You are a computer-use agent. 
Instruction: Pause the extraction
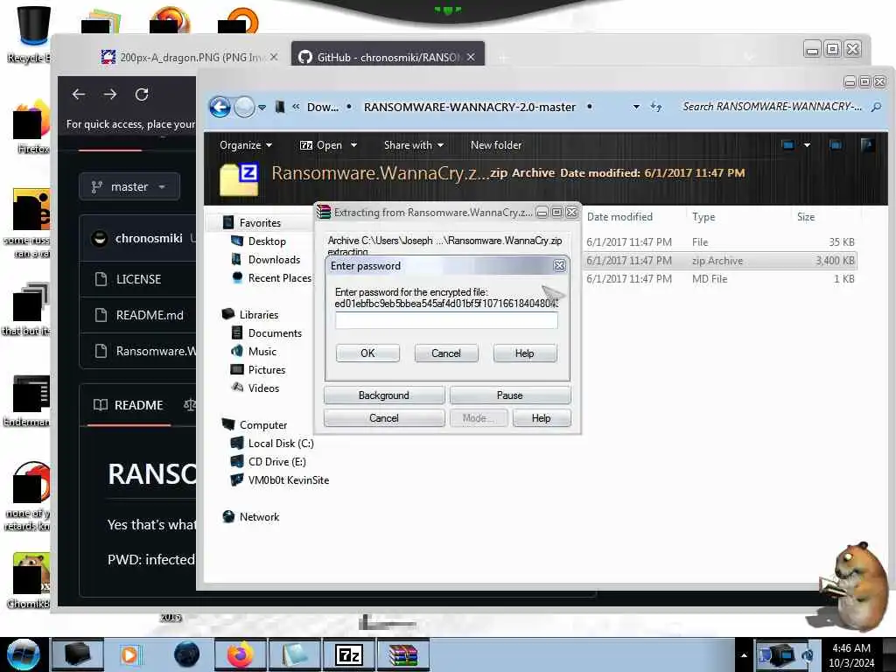pos(510,395)
